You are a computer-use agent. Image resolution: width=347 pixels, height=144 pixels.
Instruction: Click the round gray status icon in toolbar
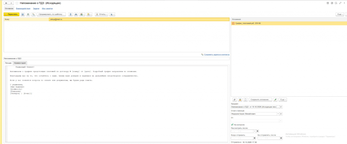pyautogui.click(x=28, y=14)
